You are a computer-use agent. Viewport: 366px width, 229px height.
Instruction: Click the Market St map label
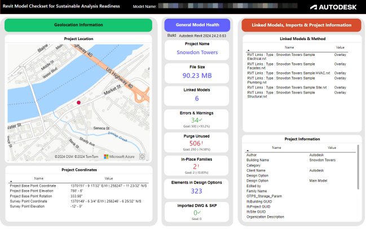point(113,90)
